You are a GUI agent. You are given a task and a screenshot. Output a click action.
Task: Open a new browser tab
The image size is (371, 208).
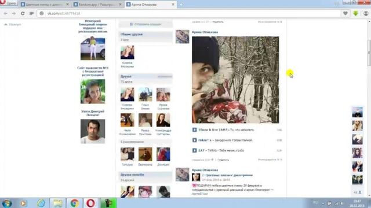coord(181,5)
